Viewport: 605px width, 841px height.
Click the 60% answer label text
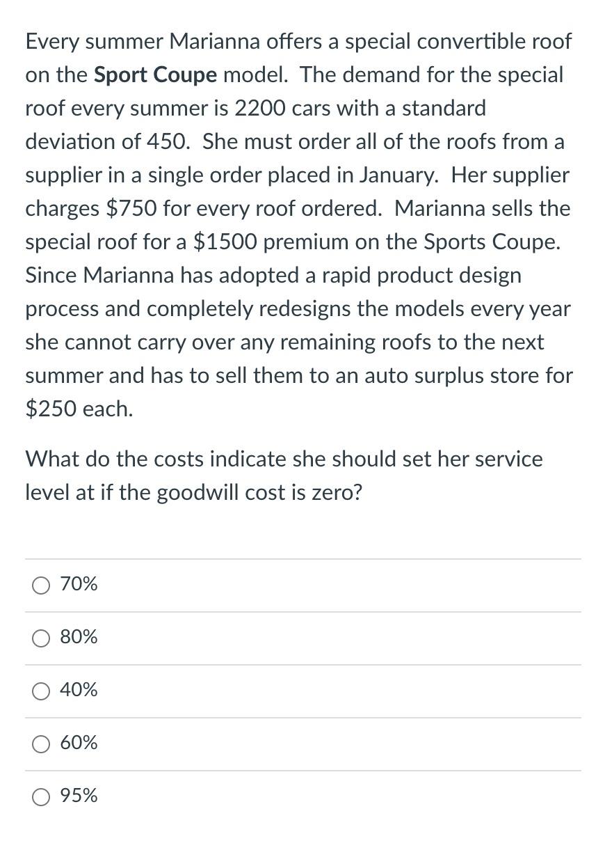[x=79, y=743]
